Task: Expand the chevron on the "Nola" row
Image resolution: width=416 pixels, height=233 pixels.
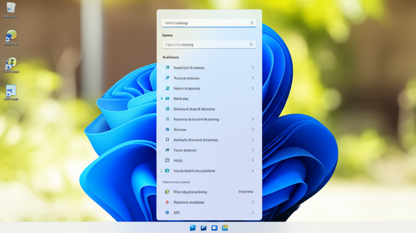Action: [x=252, y=160]
